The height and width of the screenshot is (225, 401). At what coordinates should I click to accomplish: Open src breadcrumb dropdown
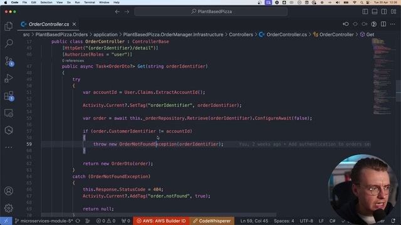click(x=26, y=34)
